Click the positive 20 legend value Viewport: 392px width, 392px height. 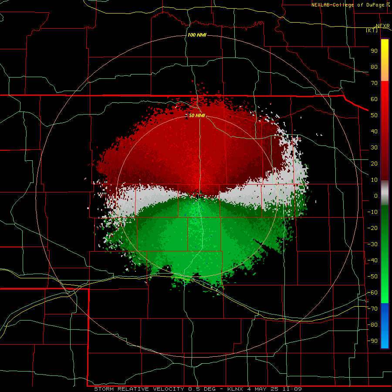click(374, 164)
